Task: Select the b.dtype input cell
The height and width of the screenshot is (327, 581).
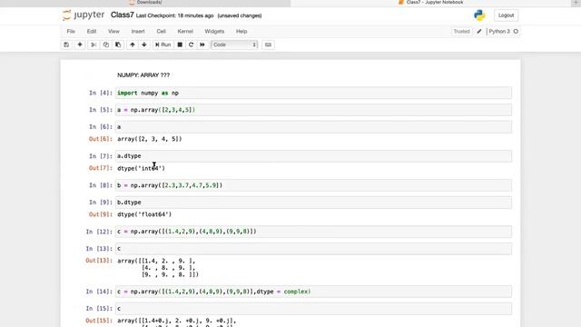Action: [x=313, y=203]
